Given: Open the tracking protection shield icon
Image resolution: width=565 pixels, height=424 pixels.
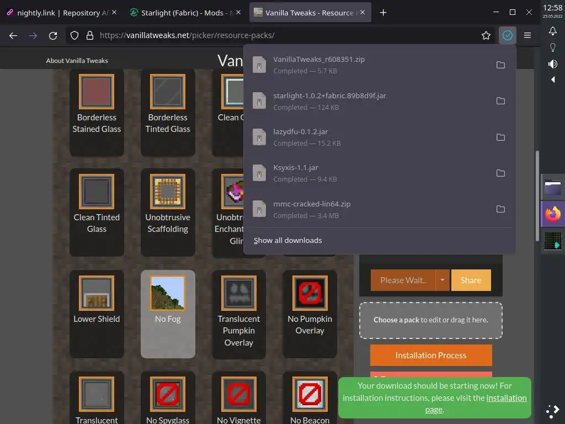Looking at the screenshot, I should (x=74, y=35).
